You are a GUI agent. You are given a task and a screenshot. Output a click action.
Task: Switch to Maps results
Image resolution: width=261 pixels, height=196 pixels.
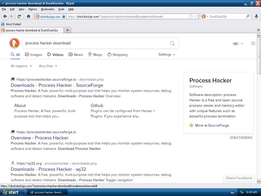tap(95, 55)
